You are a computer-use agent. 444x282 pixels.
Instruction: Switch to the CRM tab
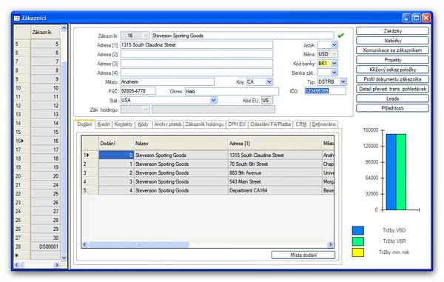pos(301,124)
